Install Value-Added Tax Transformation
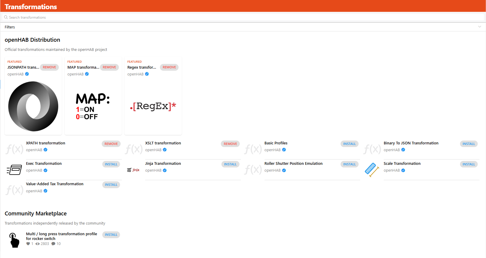The width and height of the screenshot is (486, 258). pos(111,185)
